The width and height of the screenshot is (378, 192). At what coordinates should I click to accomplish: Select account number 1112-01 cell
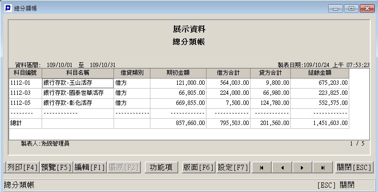(x=25, y=83)
